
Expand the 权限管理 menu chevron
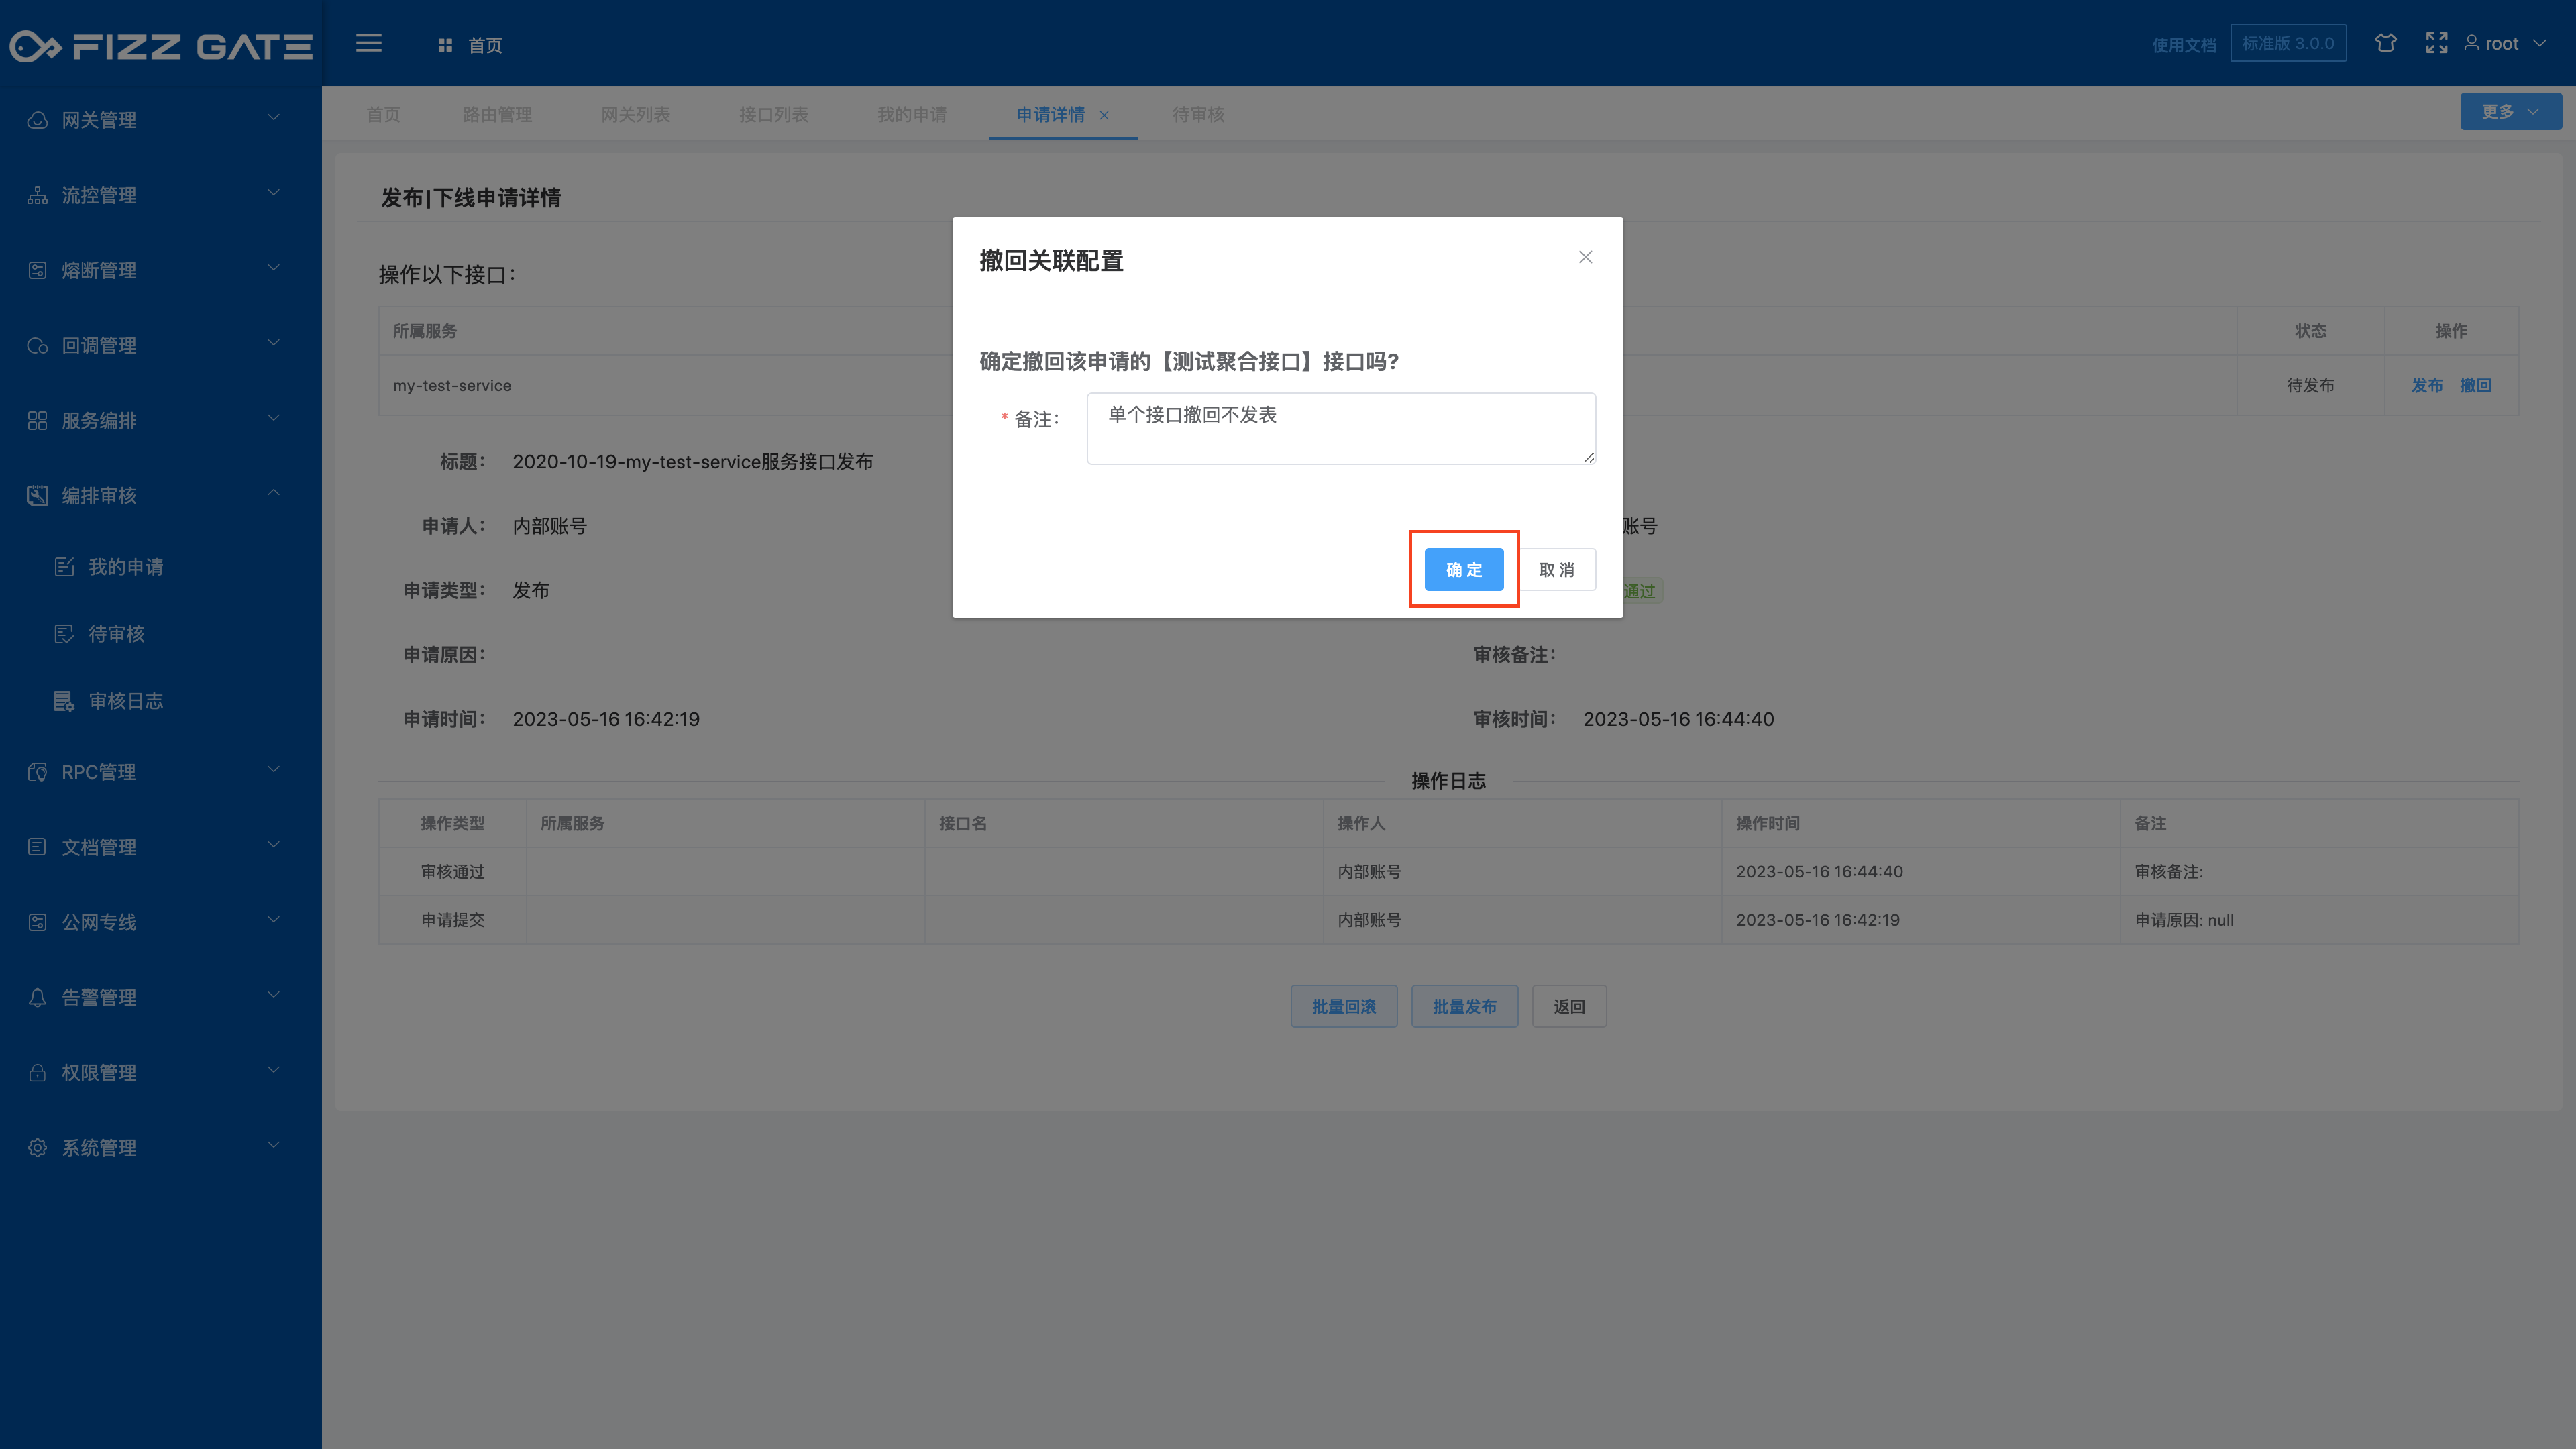[273, 1070]
